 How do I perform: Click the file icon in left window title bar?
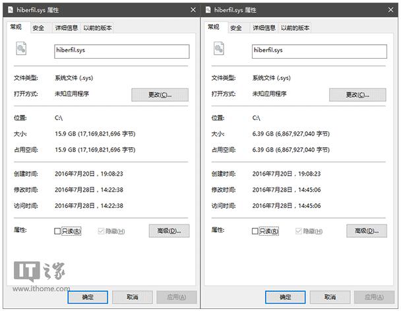(x=11, y=10)
